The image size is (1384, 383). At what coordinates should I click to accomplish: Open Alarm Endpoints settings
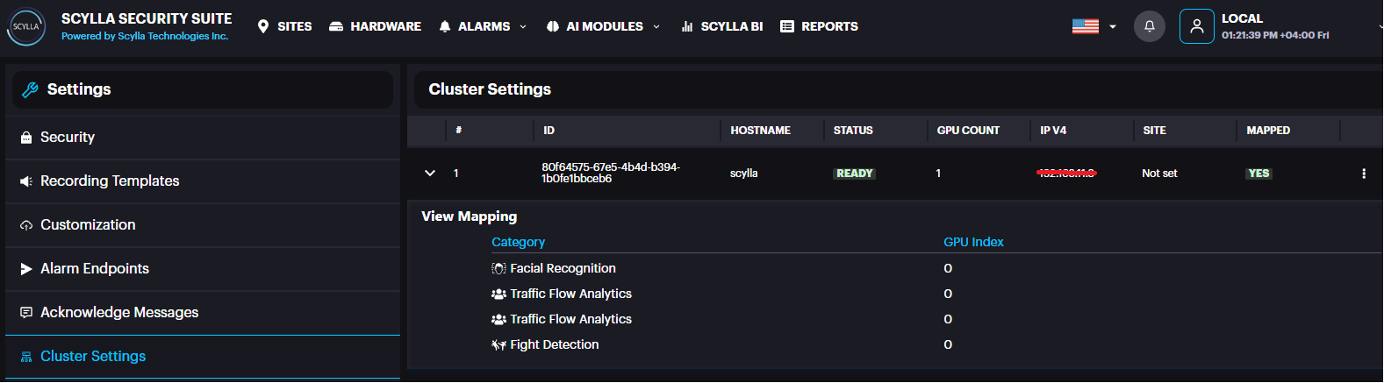pyautogui.click(x=95, y=269)
